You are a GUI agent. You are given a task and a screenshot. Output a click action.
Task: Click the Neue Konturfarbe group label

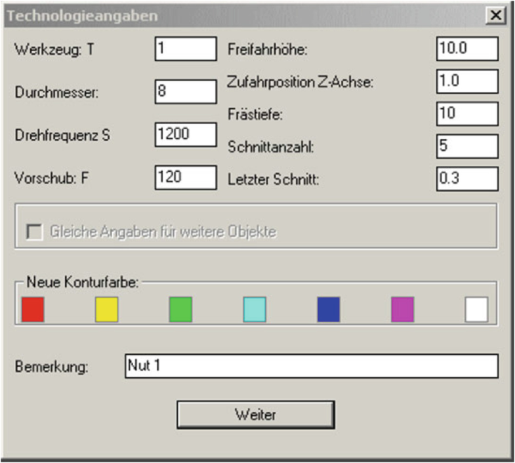click(x=83, y=282)
